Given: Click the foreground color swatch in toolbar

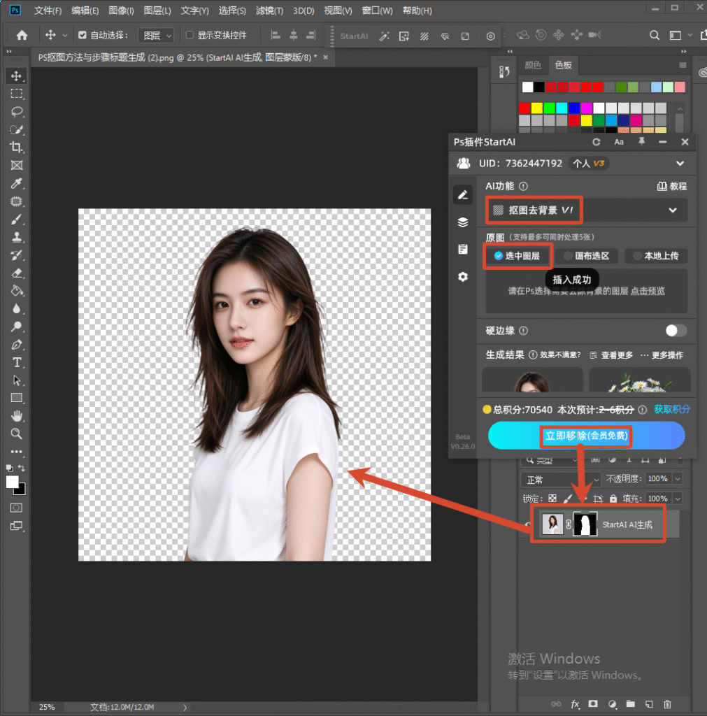Looking at the screenshot, I should click(13, 482).
